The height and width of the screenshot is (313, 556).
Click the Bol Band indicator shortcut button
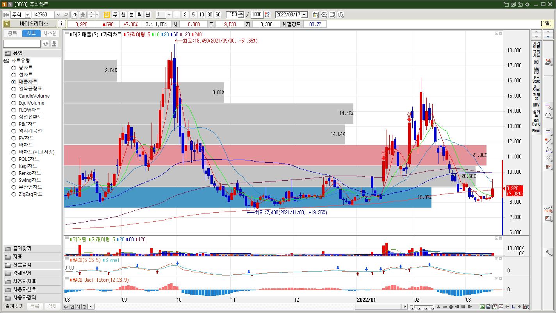536,122
